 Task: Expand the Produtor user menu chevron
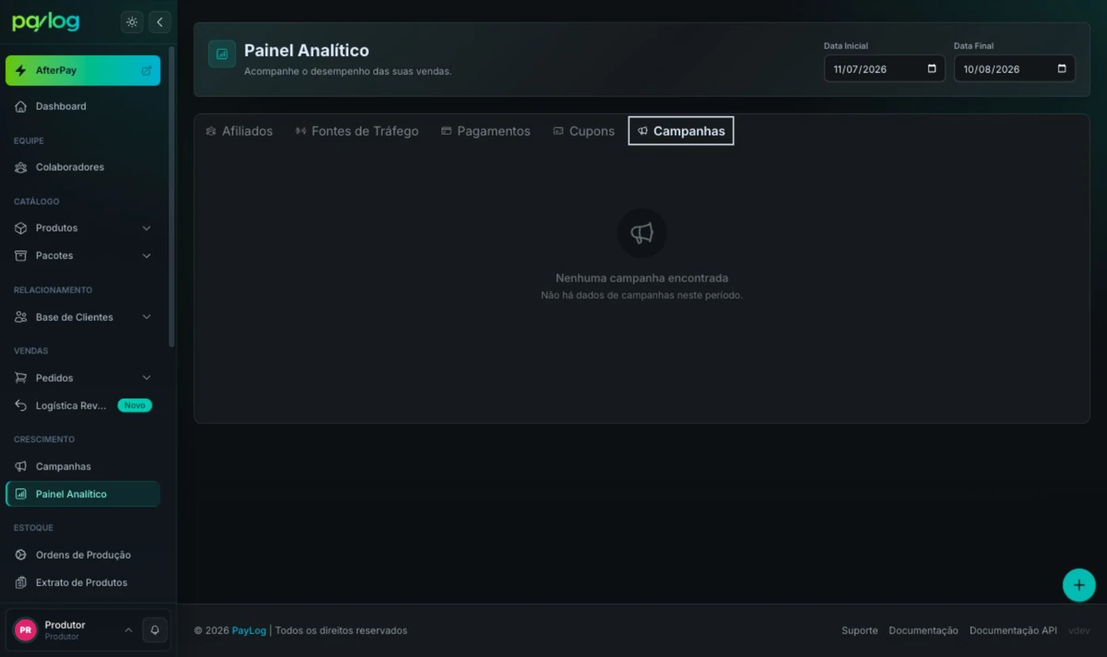click(128, 630)
